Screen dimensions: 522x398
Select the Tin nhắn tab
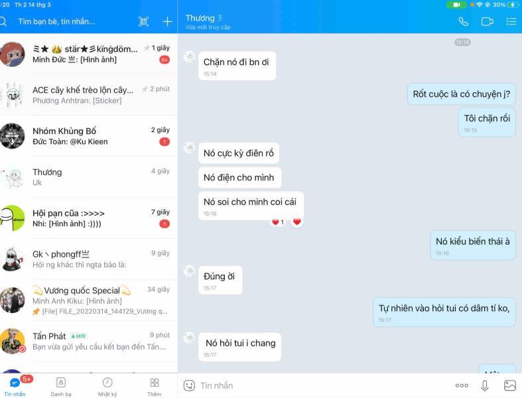coord(15,387)
